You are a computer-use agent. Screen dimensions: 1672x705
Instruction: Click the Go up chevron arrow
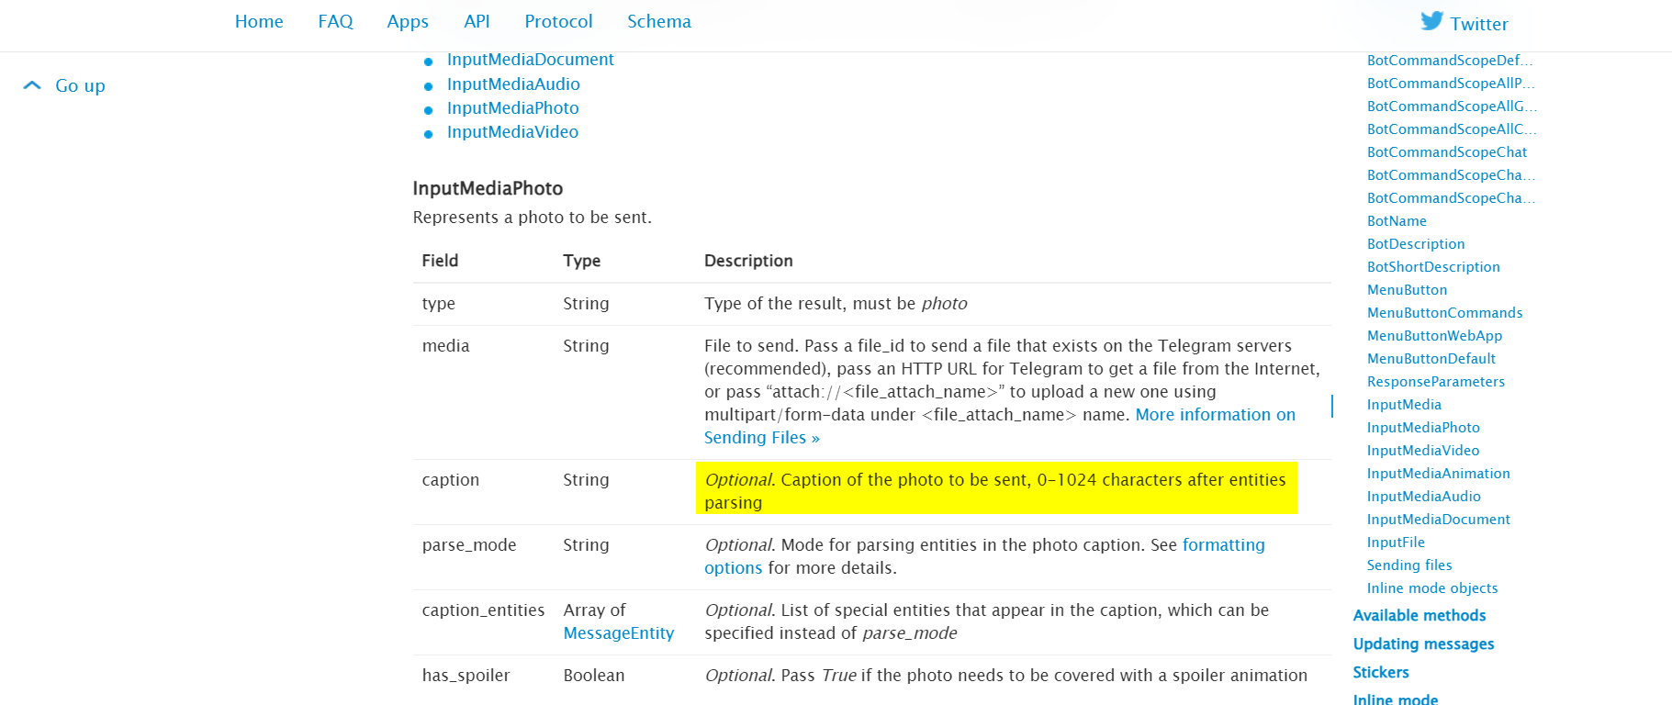click(32, 85)
